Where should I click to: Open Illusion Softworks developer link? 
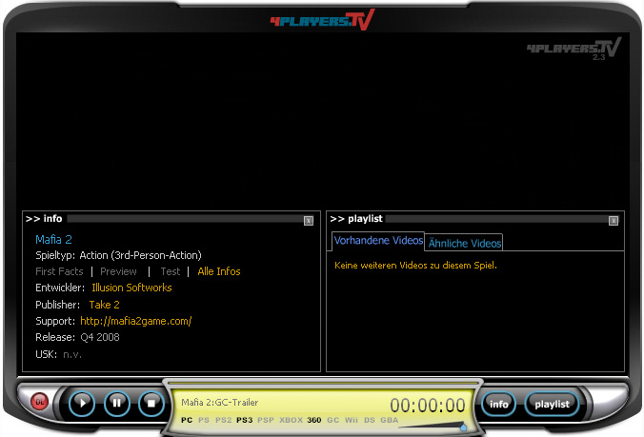coord(131,288)
